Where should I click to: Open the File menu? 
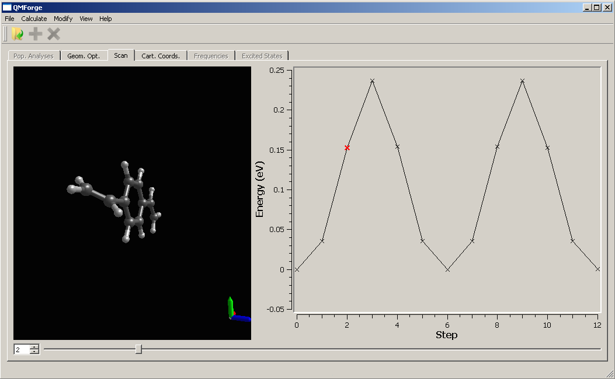click(9, 19)
